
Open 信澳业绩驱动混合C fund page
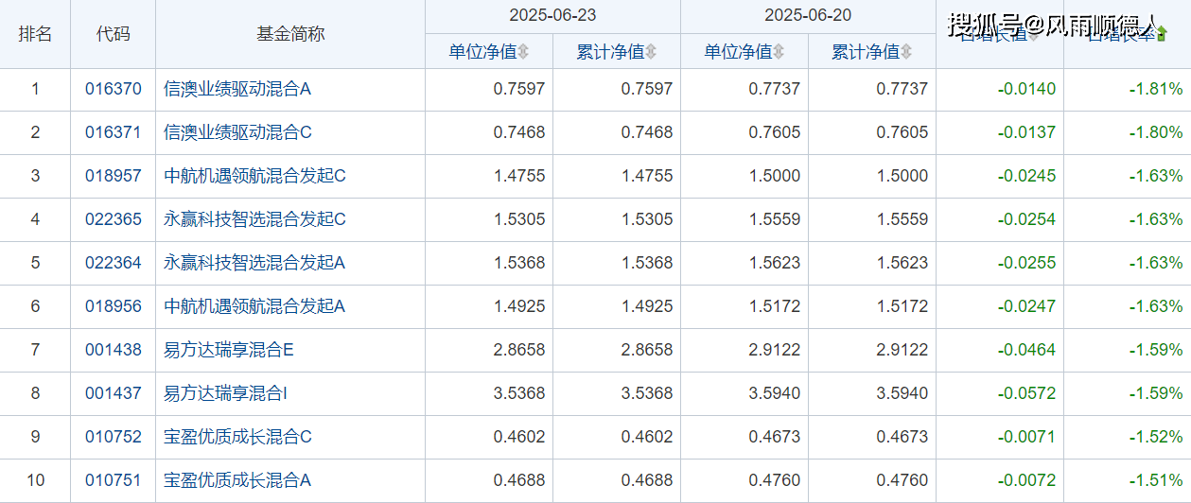237,132
